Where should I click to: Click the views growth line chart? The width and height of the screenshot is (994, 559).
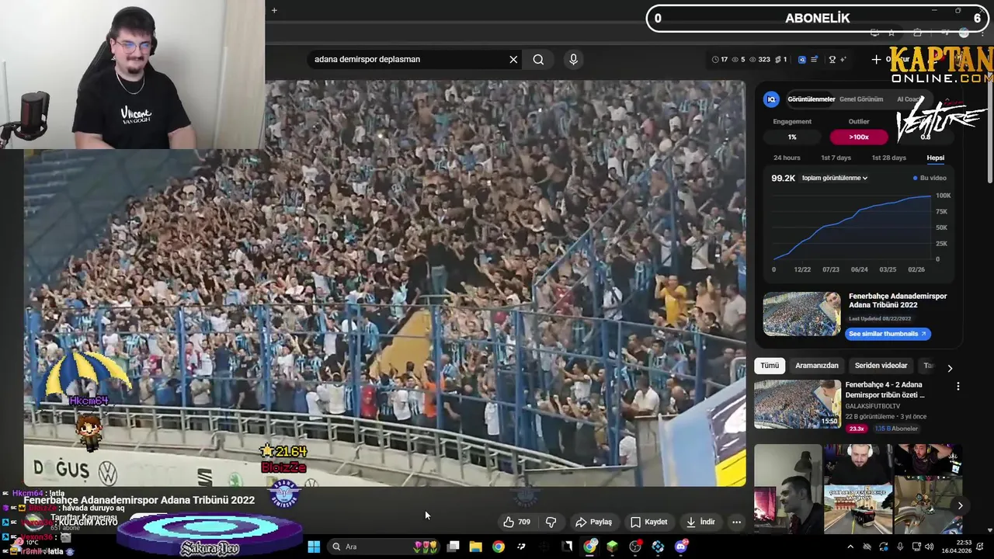point(852,227)
